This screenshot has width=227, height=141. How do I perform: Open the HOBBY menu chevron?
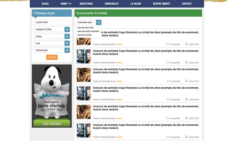(70, 4)
